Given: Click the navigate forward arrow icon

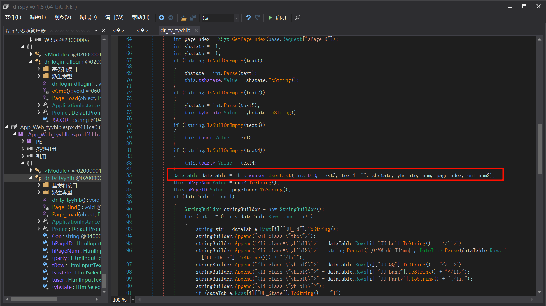Looking at the screenshot, I should [171, 18].
